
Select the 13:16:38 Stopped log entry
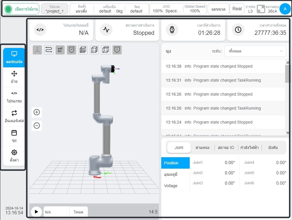[x=223, y=66]
